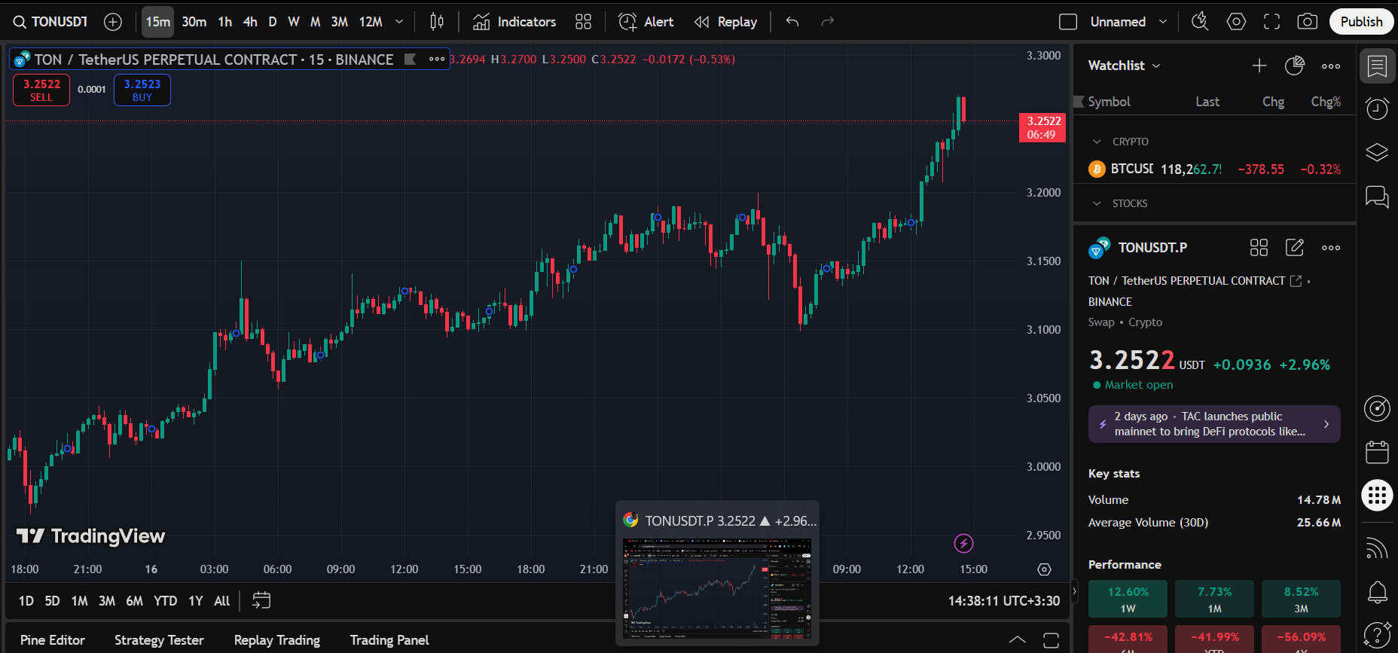1398x653 pixels.
Task: Publish the chart idea
Action: click(1361, 22)
